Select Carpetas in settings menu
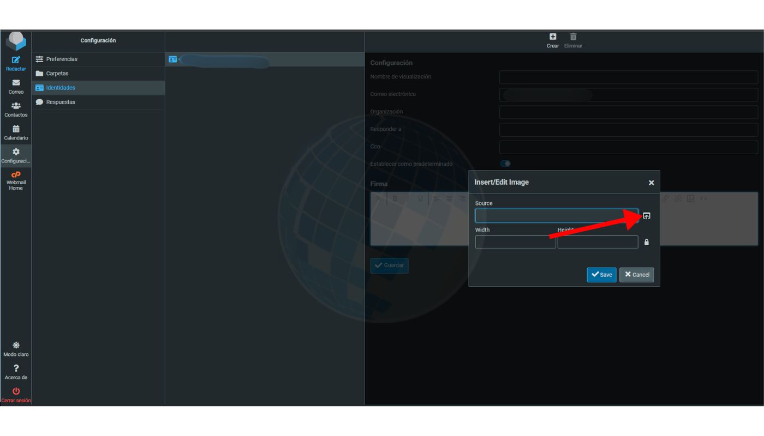The image size is (764, 436). point(57,74)
